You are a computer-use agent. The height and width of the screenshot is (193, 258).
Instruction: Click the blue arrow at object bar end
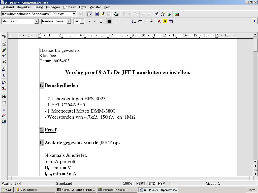pyautogui.click(x=254, y=21)
